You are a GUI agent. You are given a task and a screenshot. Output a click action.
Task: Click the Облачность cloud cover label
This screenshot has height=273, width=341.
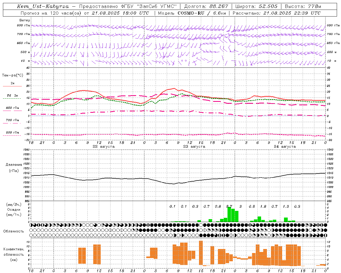(x=14, y=231)
